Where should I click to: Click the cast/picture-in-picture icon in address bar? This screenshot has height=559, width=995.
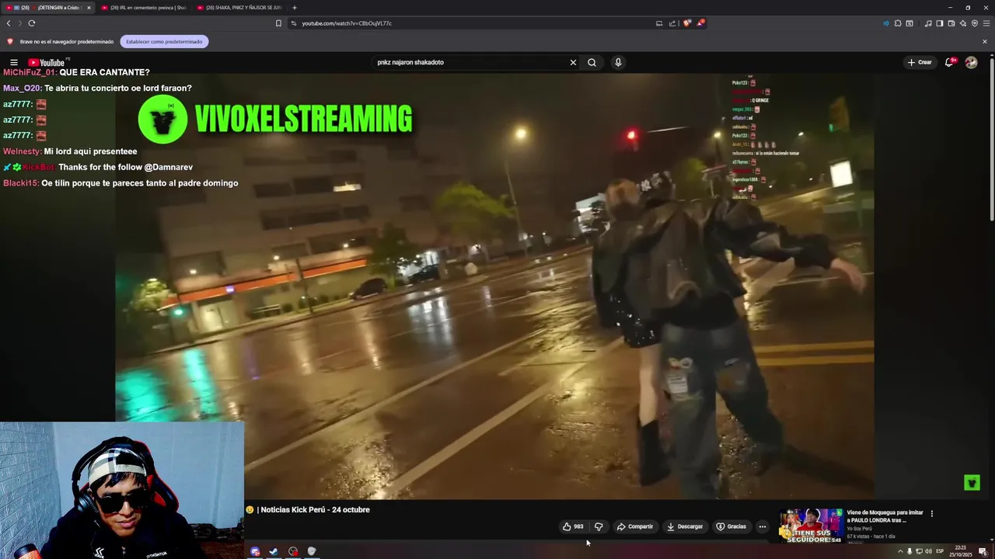(x=659, y=23)
